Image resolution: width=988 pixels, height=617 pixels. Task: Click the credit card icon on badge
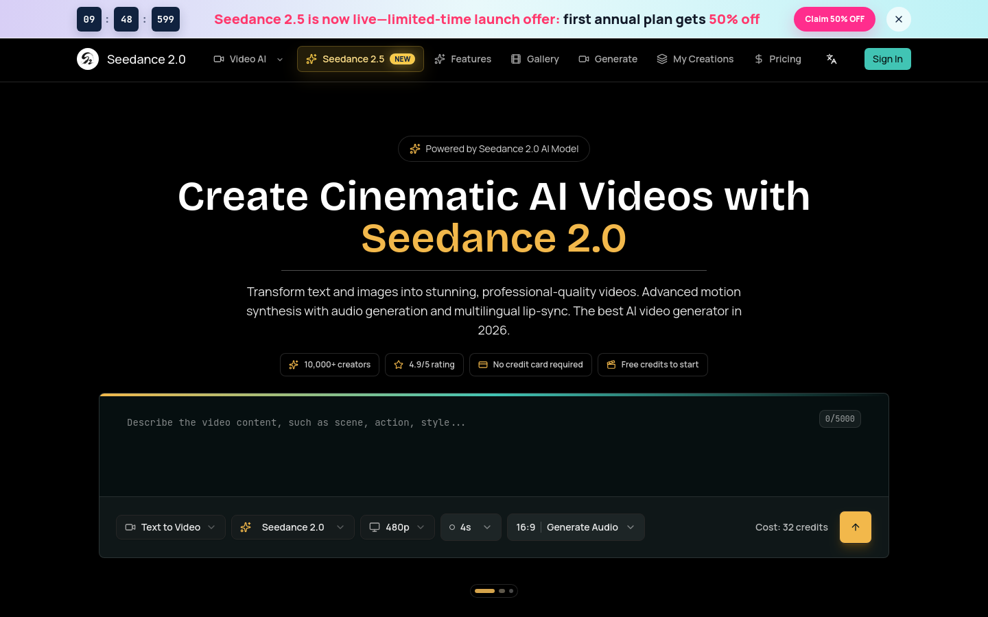483,365
